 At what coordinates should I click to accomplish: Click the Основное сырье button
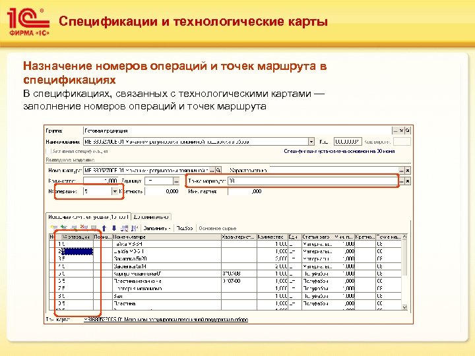pos(218,228)
